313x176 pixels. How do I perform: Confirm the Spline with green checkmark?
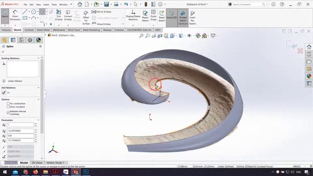point(3,52)
